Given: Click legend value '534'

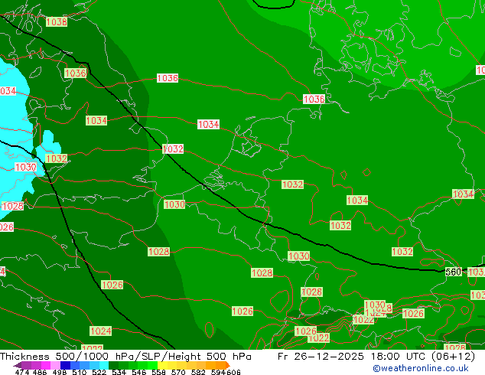Looking at the screenshot, I should (119, 372).
